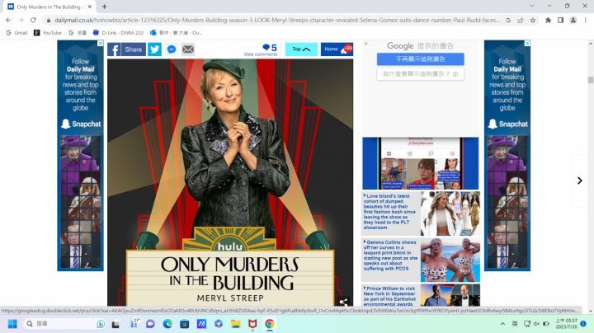Open a new browser tab
The image size is (594, 333).
pos(104,7)
